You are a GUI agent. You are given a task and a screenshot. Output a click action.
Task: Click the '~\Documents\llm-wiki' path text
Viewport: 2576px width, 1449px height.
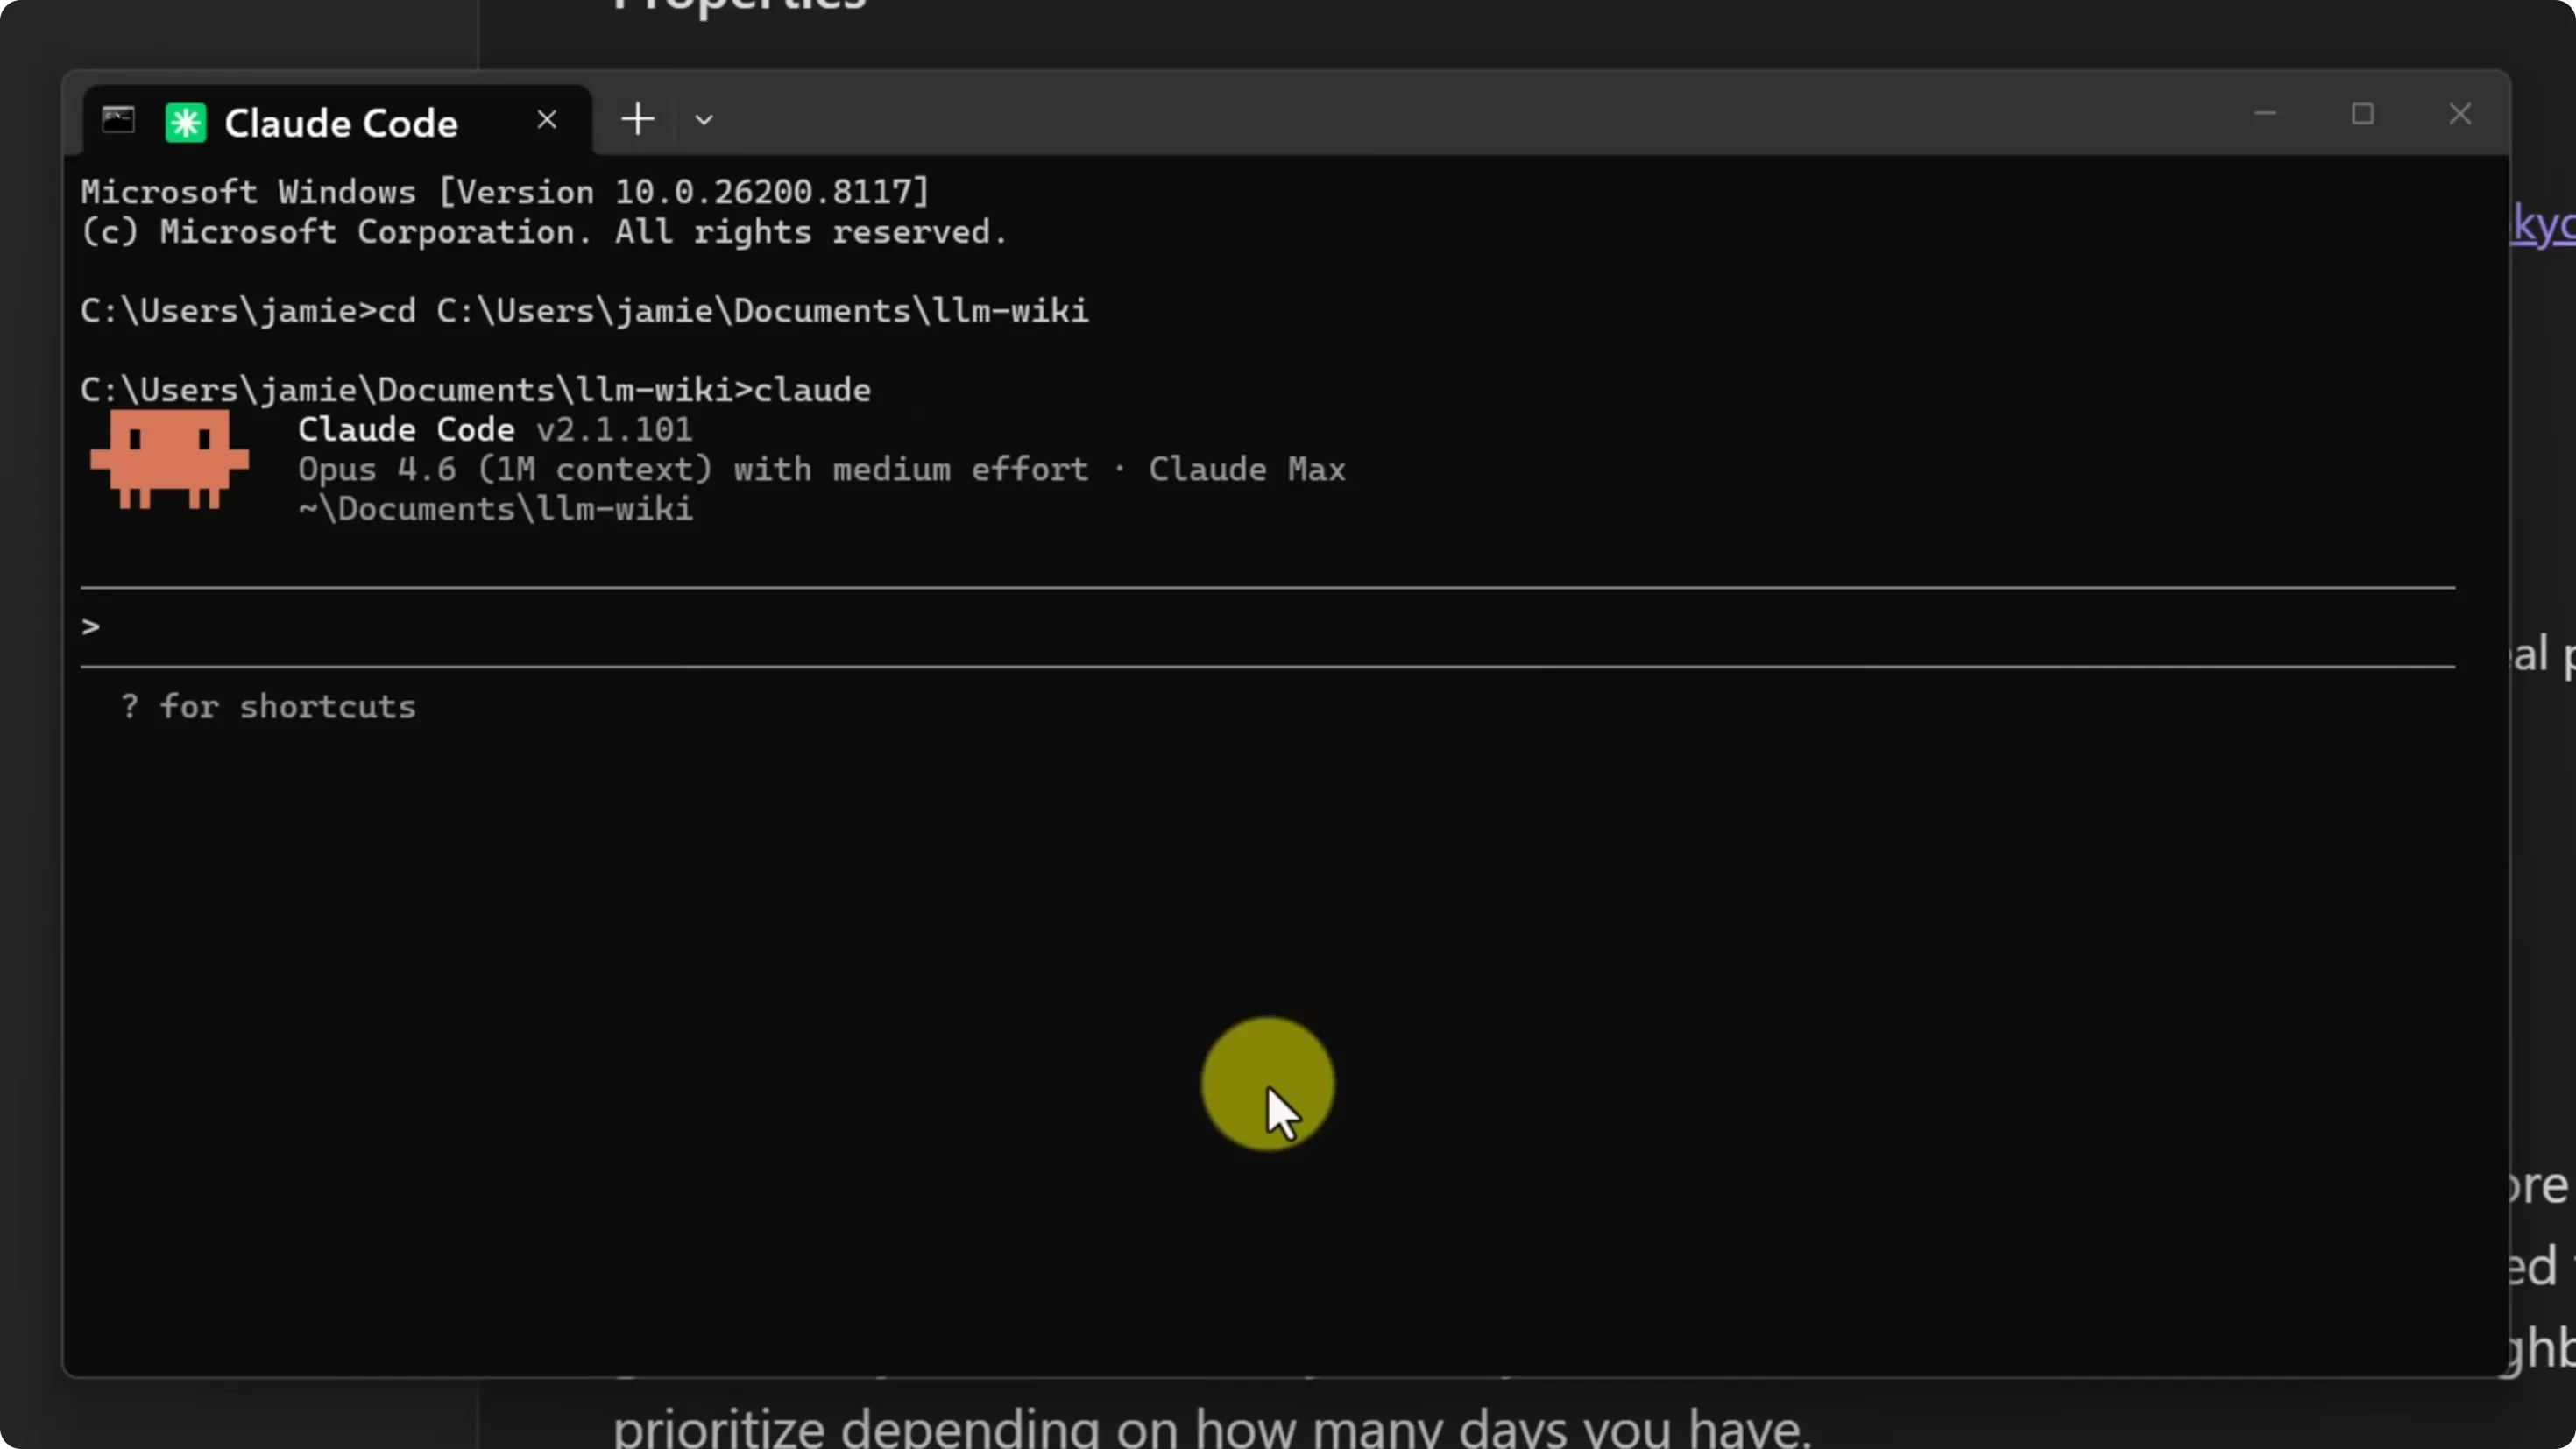click(x=495, y=509)
